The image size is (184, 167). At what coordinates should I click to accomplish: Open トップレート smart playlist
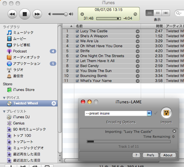[23, 142]
